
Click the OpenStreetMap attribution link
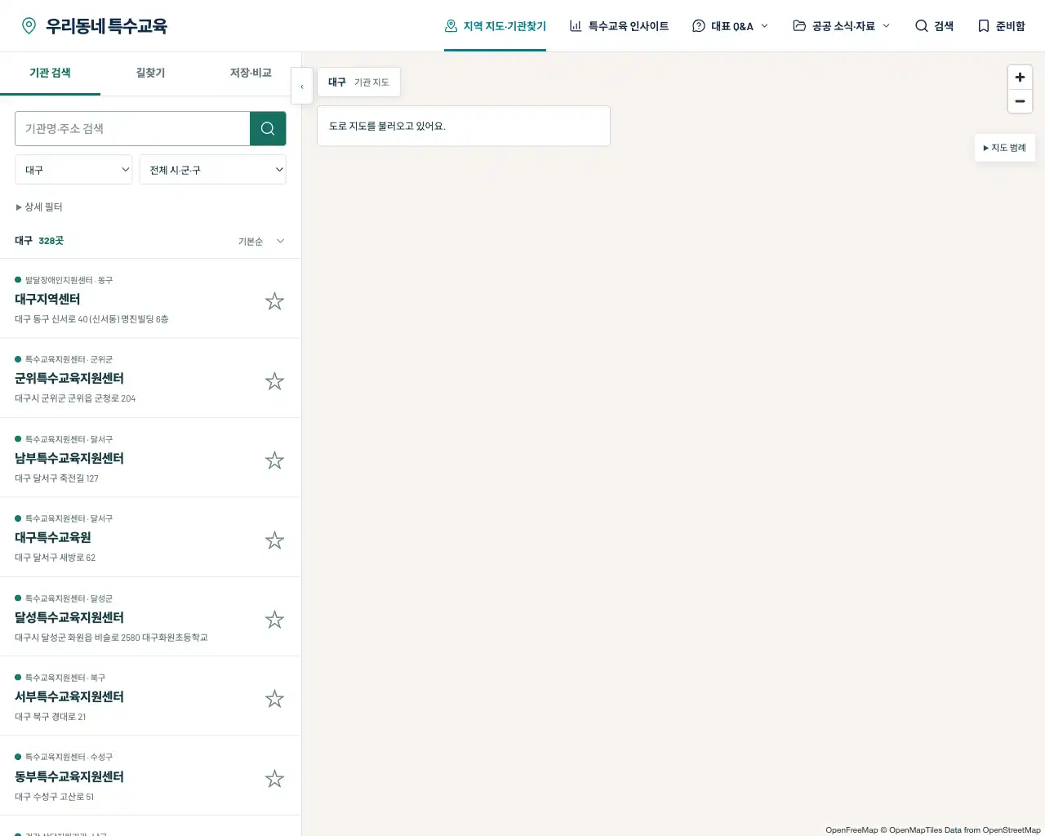[x=1012, y=830]
